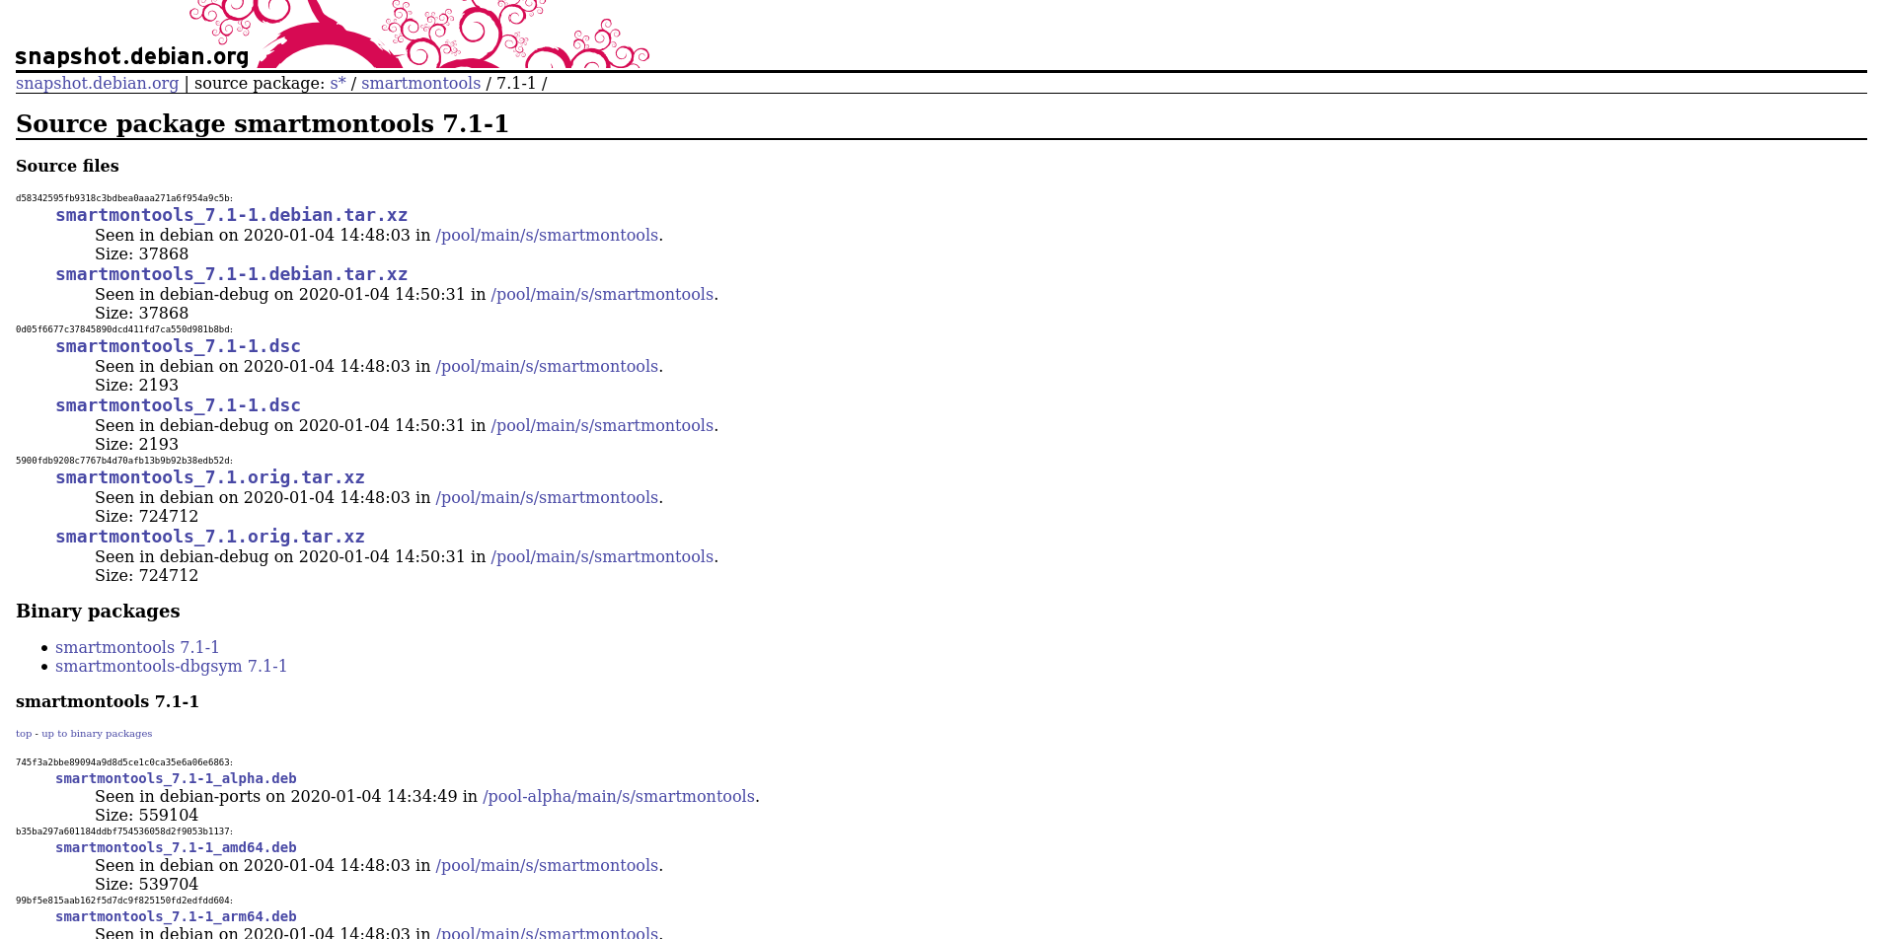Download smartmontools_7.1-1_arm64.deb
The image size is (1883, 939).
[176, 916]
